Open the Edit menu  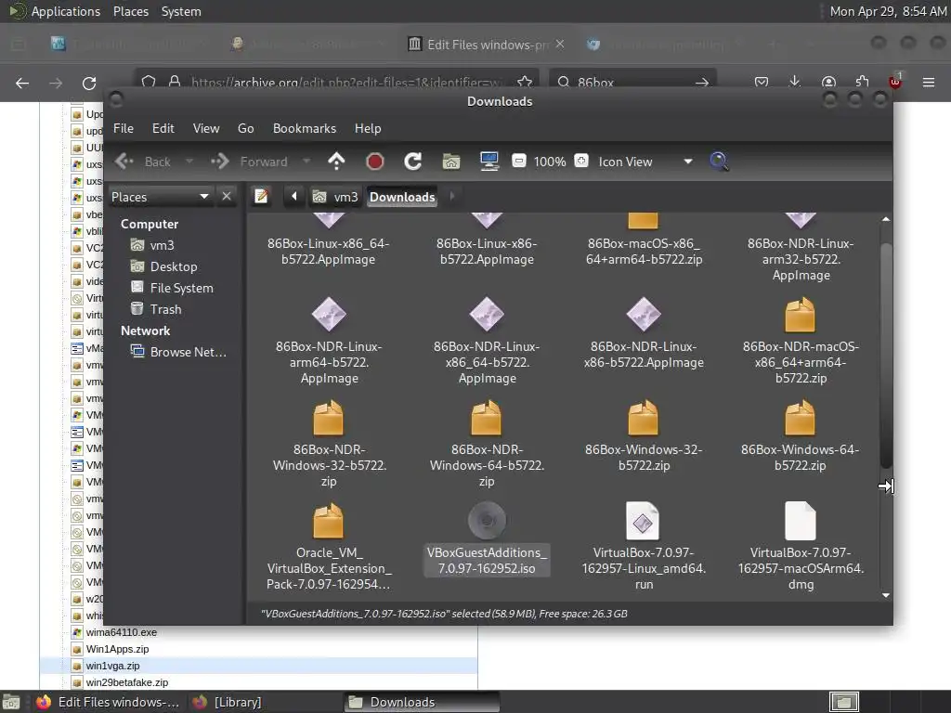[163, 128]
